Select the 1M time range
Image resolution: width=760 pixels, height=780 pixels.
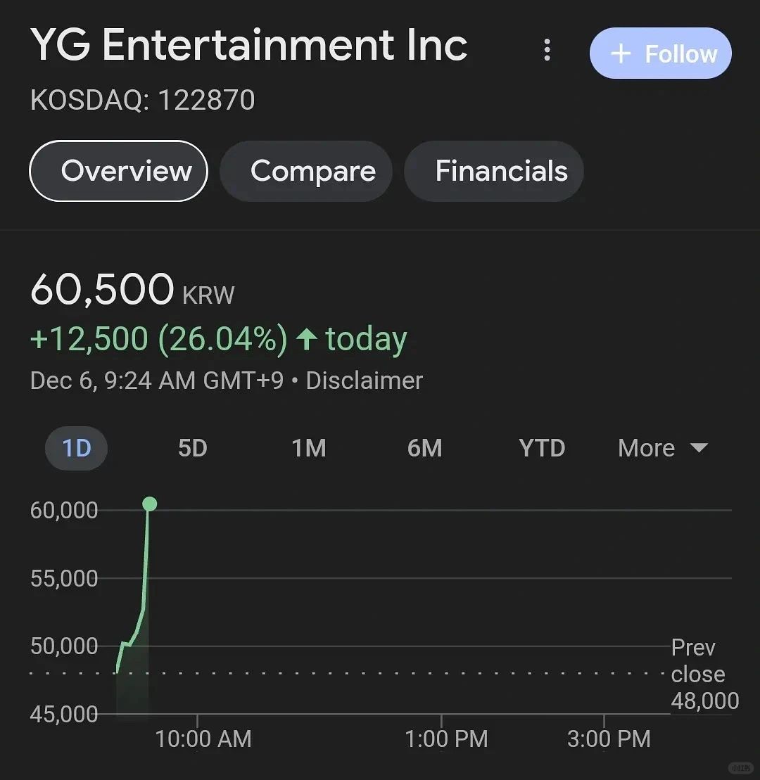point(309,448)
